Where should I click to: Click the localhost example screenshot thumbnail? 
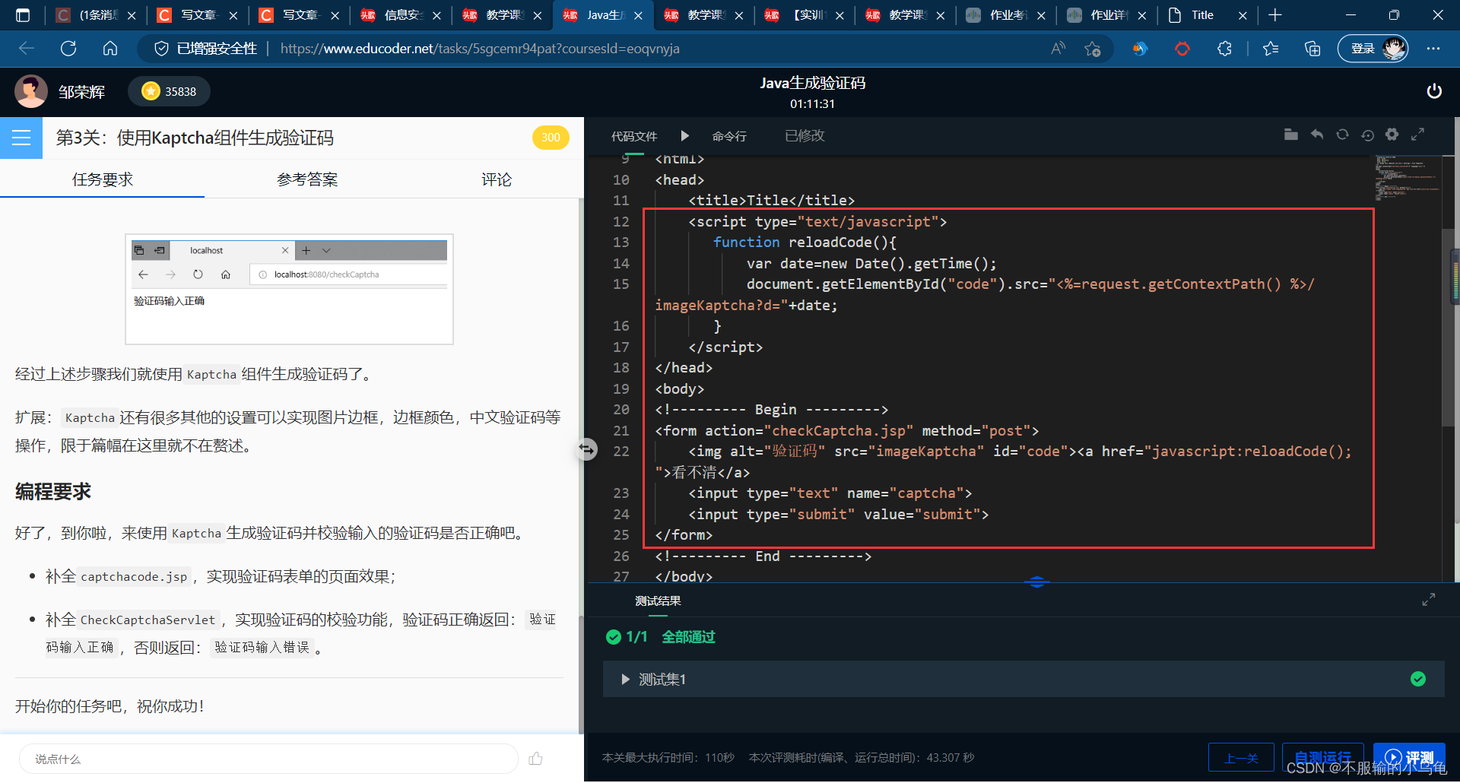point(289,289)
